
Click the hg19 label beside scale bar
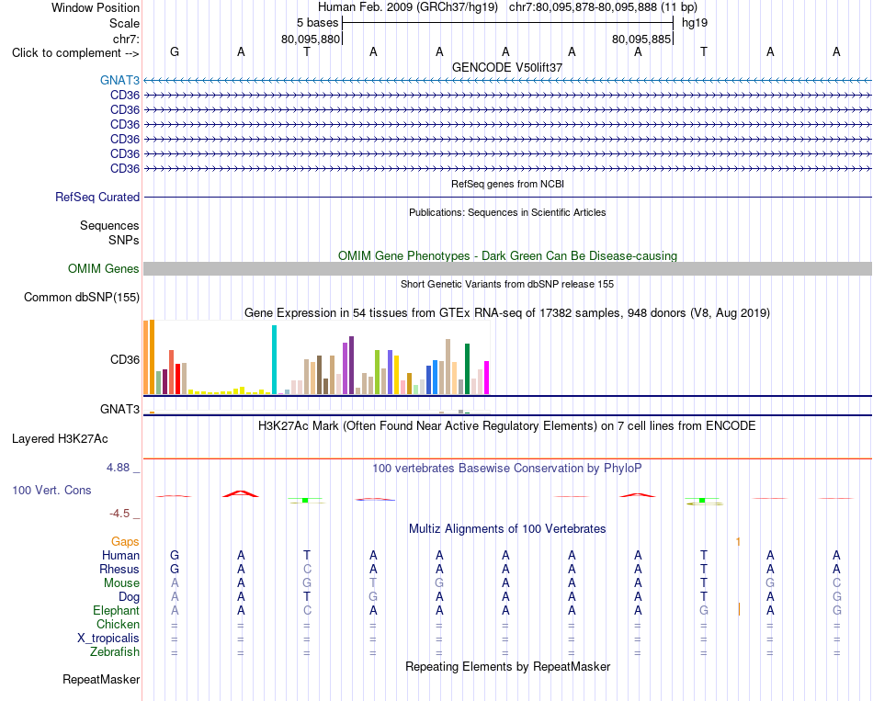coord(695,23)
